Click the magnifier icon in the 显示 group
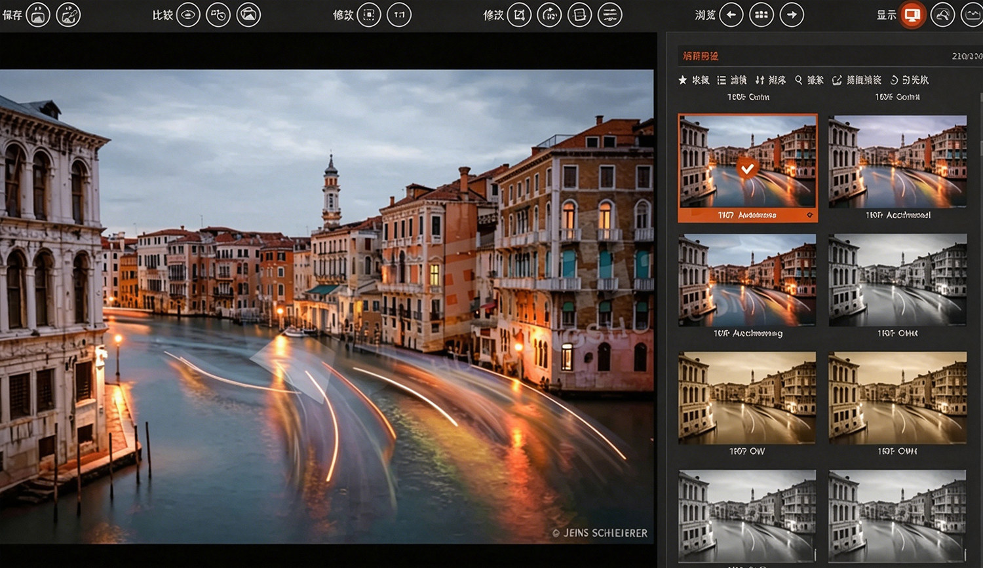 [942, 14]
